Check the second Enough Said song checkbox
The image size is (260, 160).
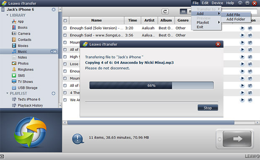click(65, 35)
